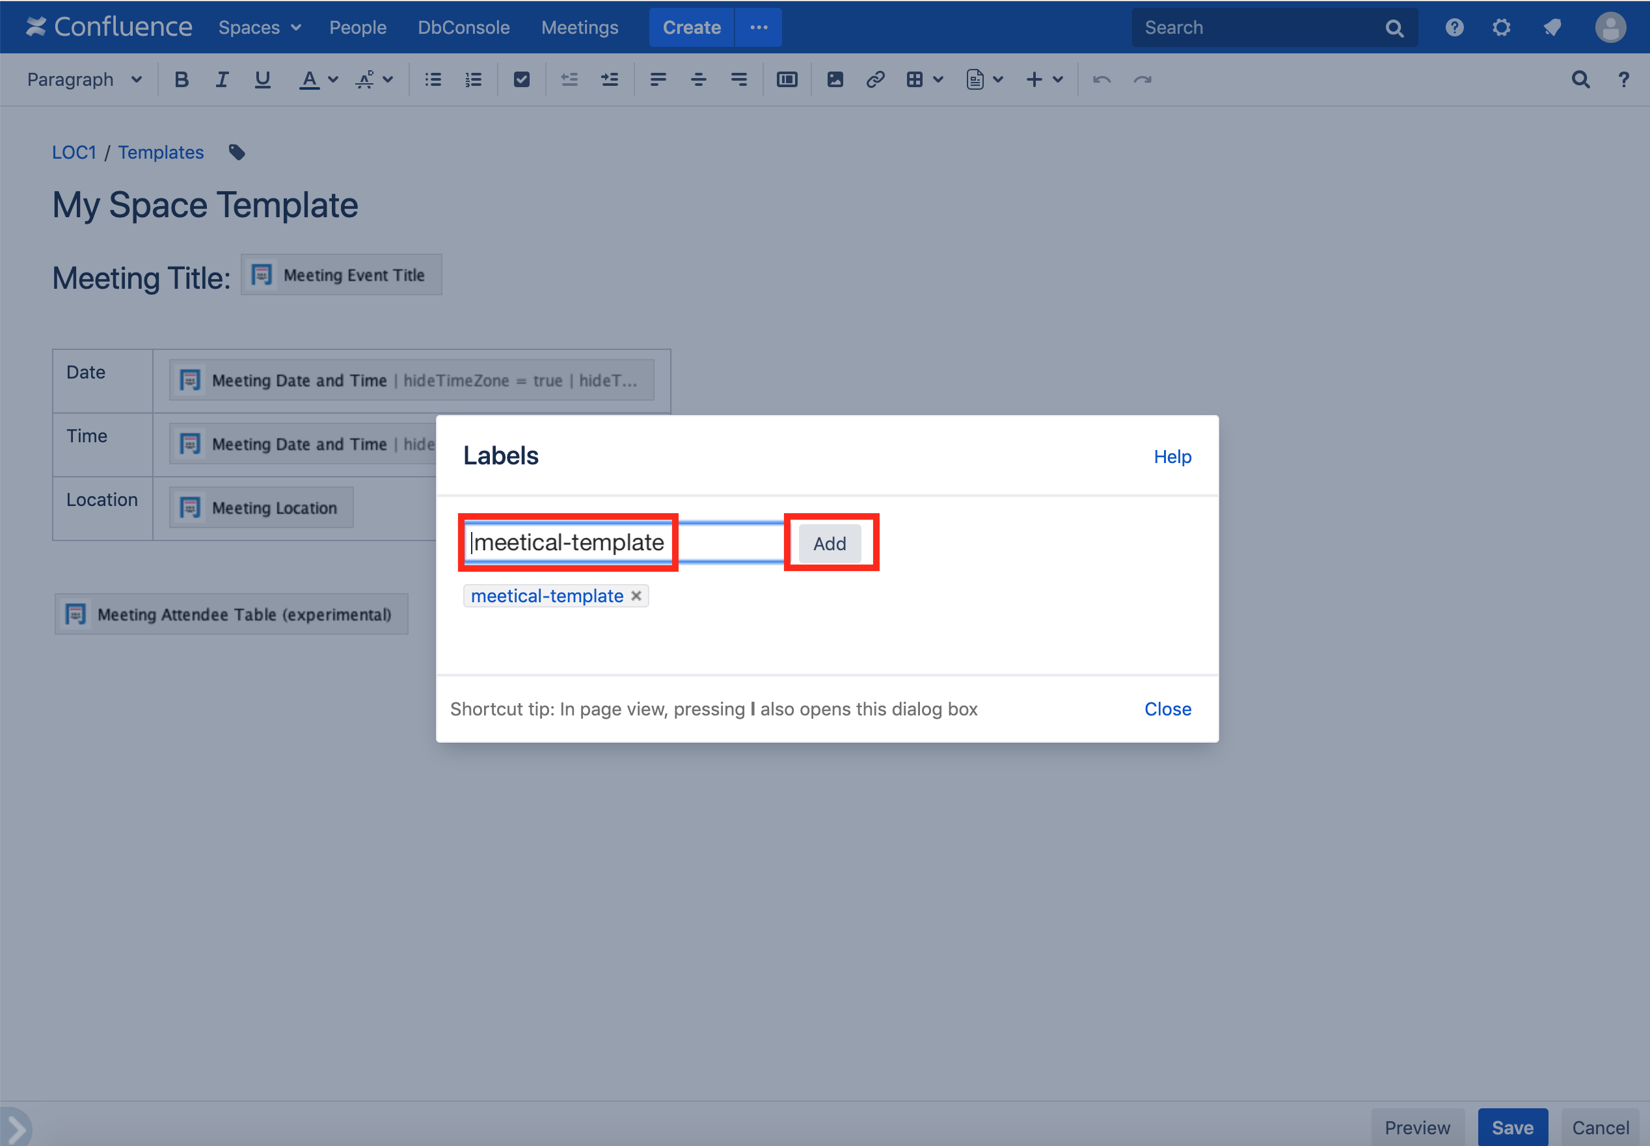
Task: Select the Meeting Event Title macro
Action: tap(341, 274)
